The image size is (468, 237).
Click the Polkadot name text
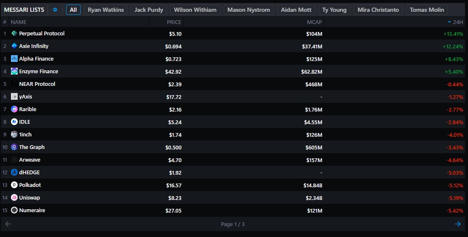[x=30, y=185]
